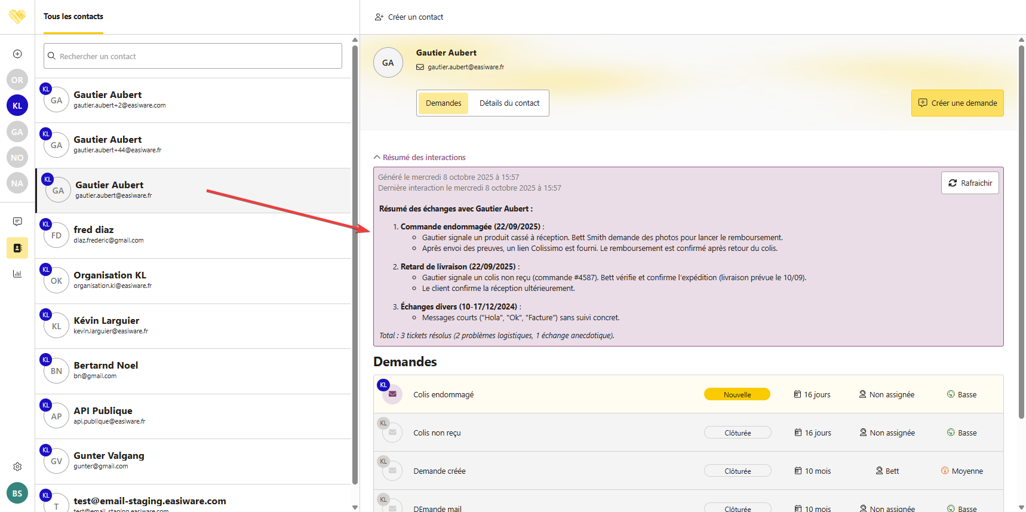Screen dimensions: 1026x512
Task: Click the BS user avatar
Action: click(17, 493)
